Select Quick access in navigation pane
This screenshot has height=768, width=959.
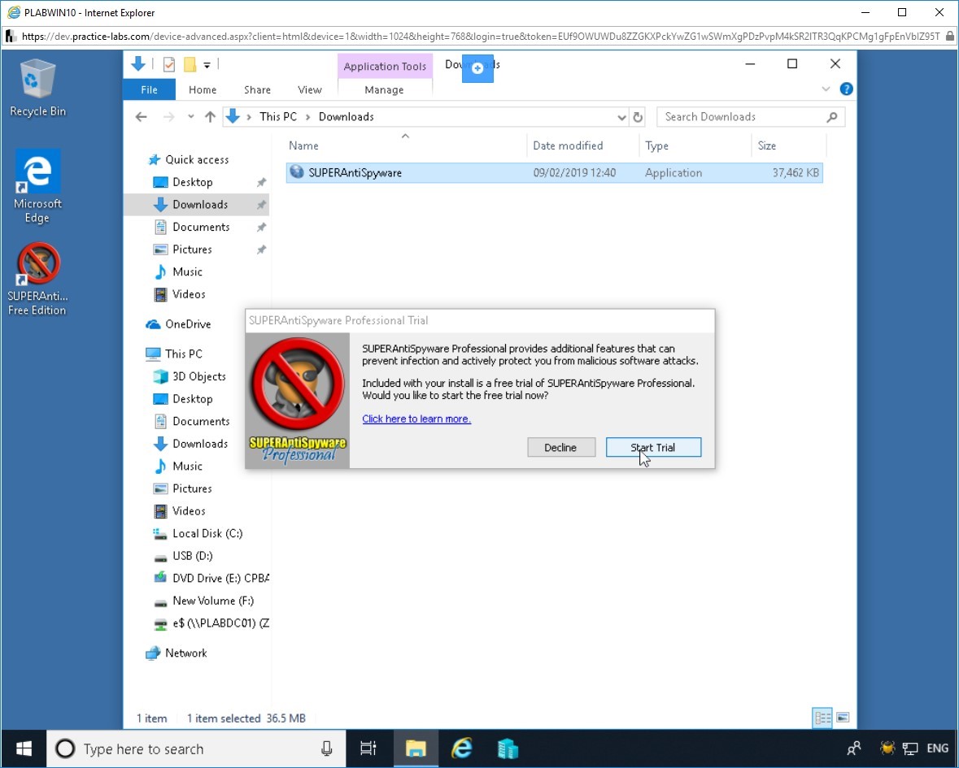click(x=196, y=159)
